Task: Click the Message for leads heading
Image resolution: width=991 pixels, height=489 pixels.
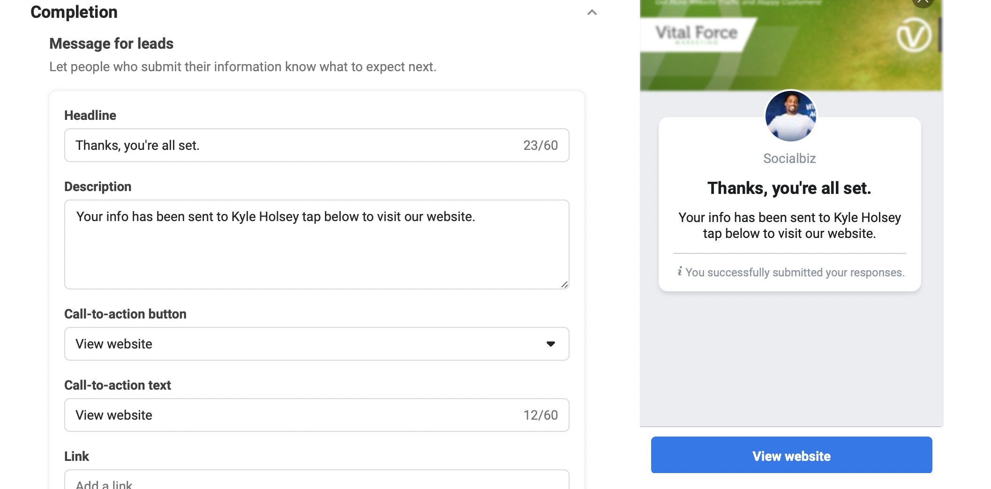Action: pyautogui.click(x=112, y=44)
